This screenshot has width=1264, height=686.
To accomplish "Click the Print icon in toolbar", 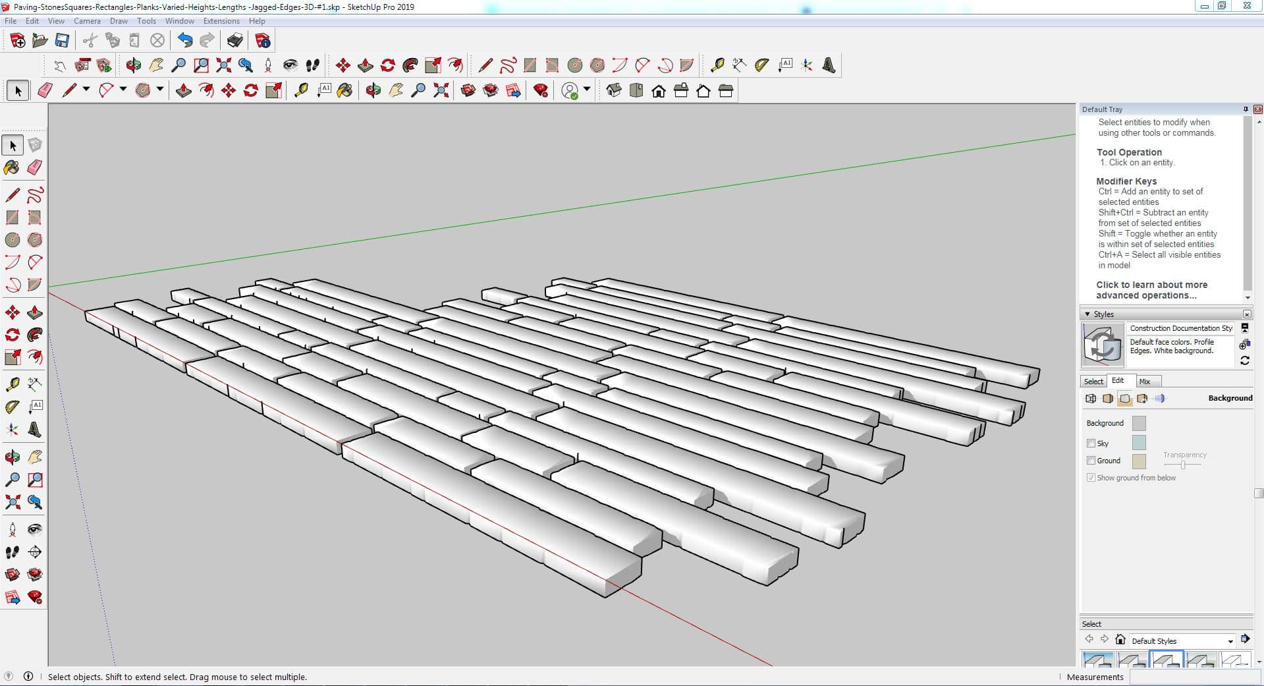I will point(234,41).
